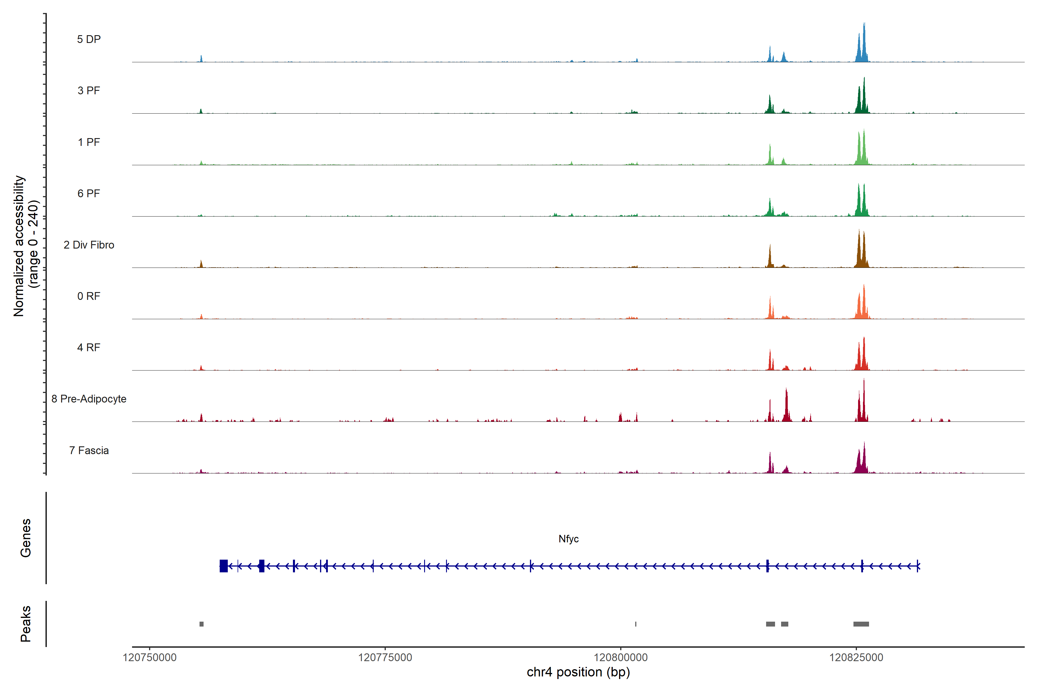The height and width of the screenshot is (692, 1038).
Task: Click the large Nfyc exon block at left end
Action: point(224,566)
